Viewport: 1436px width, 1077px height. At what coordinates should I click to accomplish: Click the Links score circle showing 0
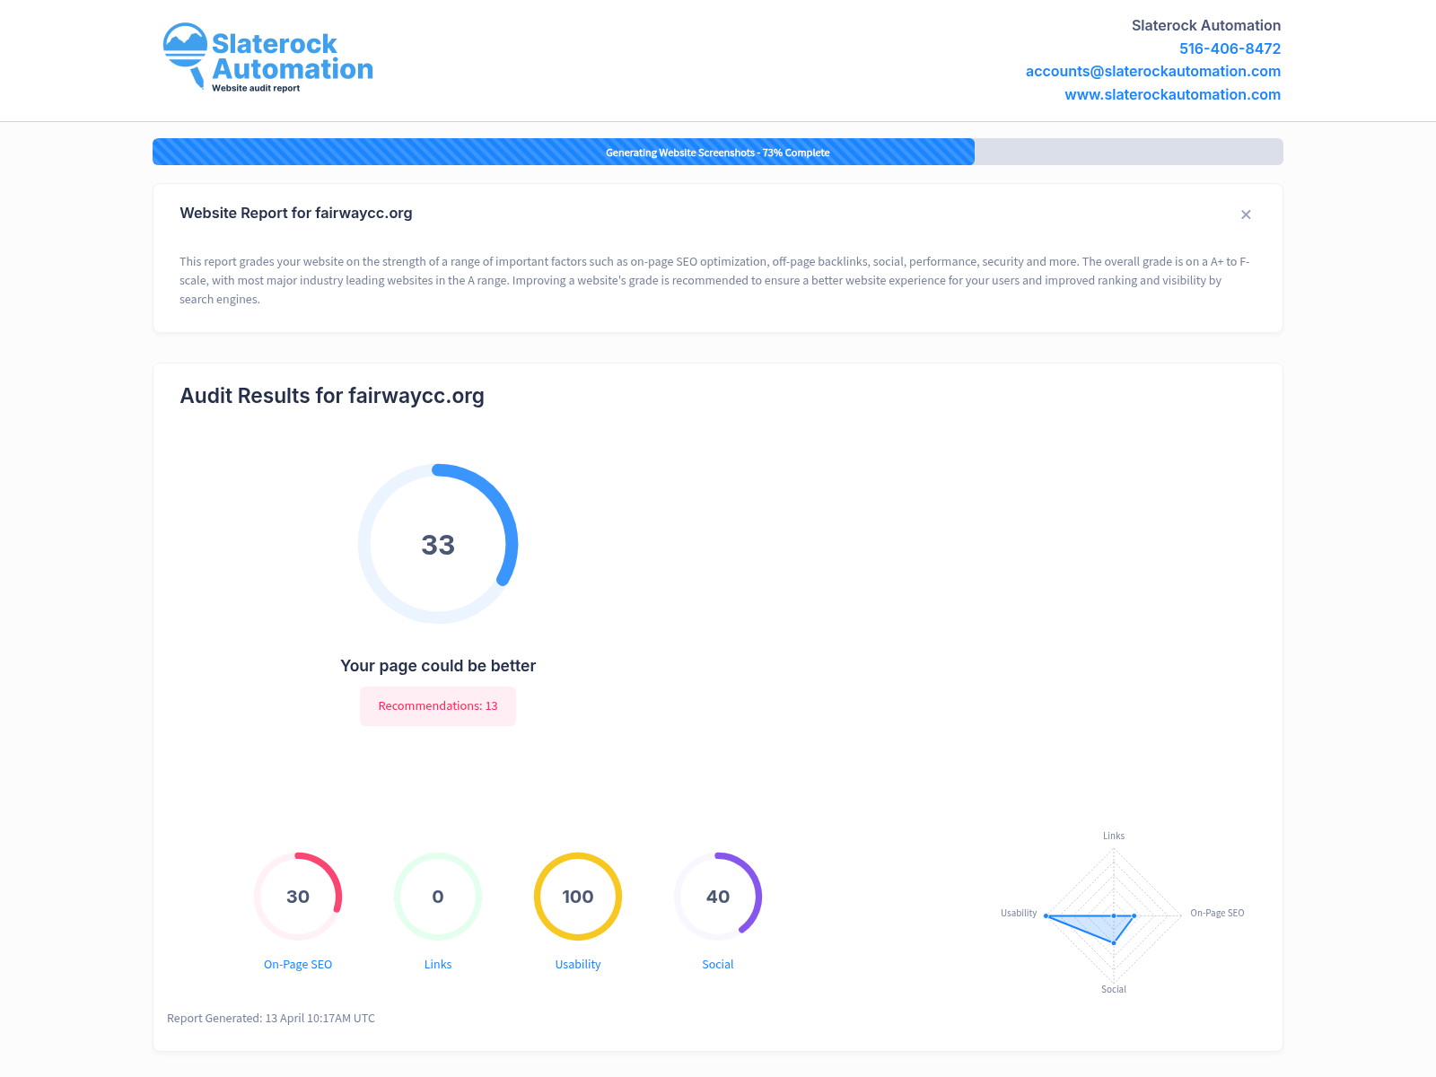pyautogui.click(x=438, y=897)
